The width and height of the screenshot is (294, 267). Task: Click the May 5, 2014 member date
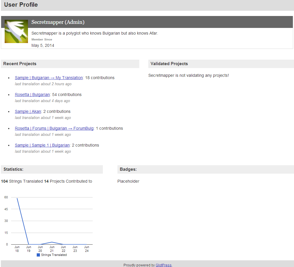pyautogui.click(x=43, y=45)
